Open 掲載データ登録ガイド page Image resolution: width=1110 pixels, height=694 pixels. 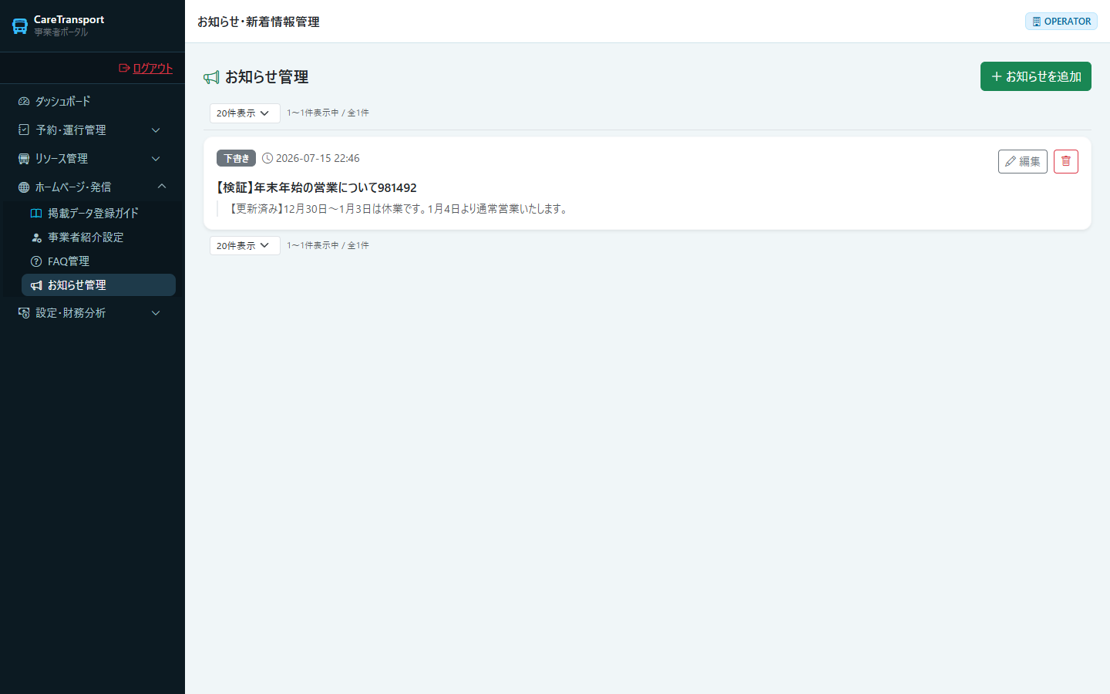[x=99, y=214]
